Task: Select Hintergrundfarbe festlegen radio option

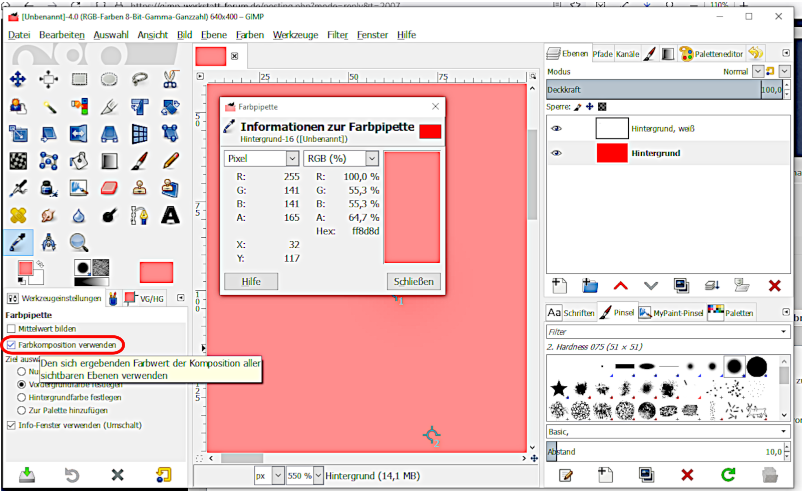Action: click(x=22, y=397)
